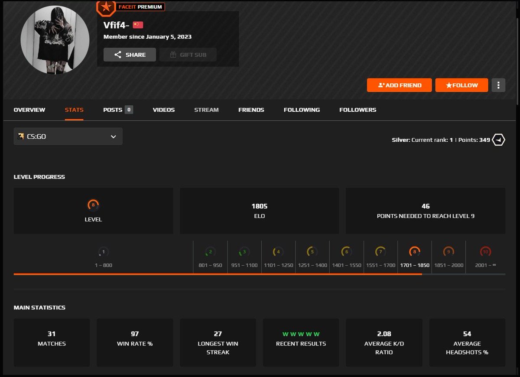Select level 9 icon for 1851 – 2000
Viewport: 520px width, 377px height.
point(448,251)
